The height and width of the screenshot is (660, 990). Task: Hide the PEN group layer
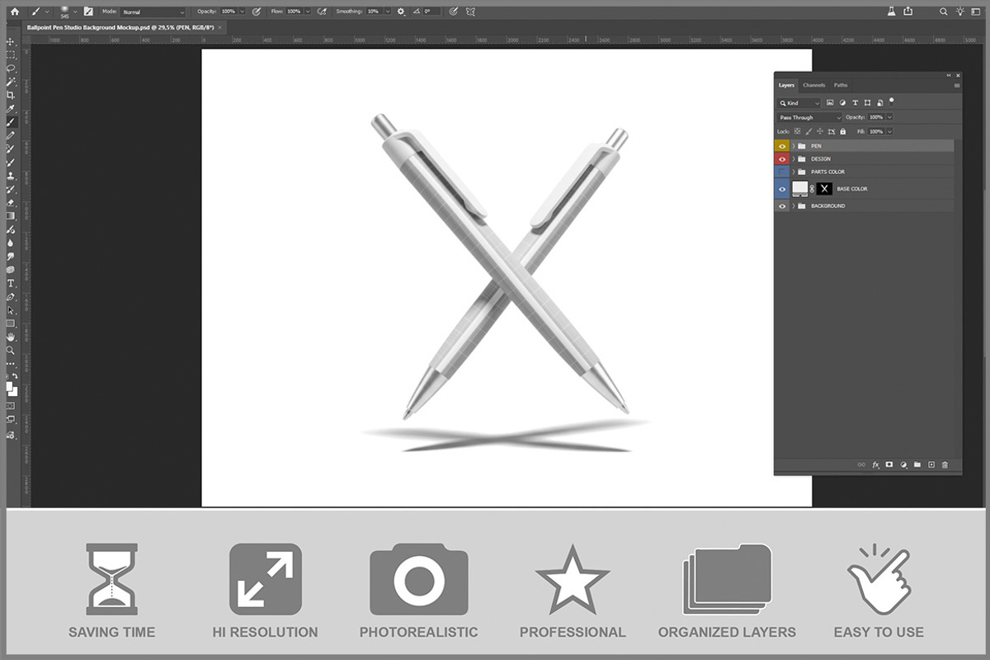point(782,146)
